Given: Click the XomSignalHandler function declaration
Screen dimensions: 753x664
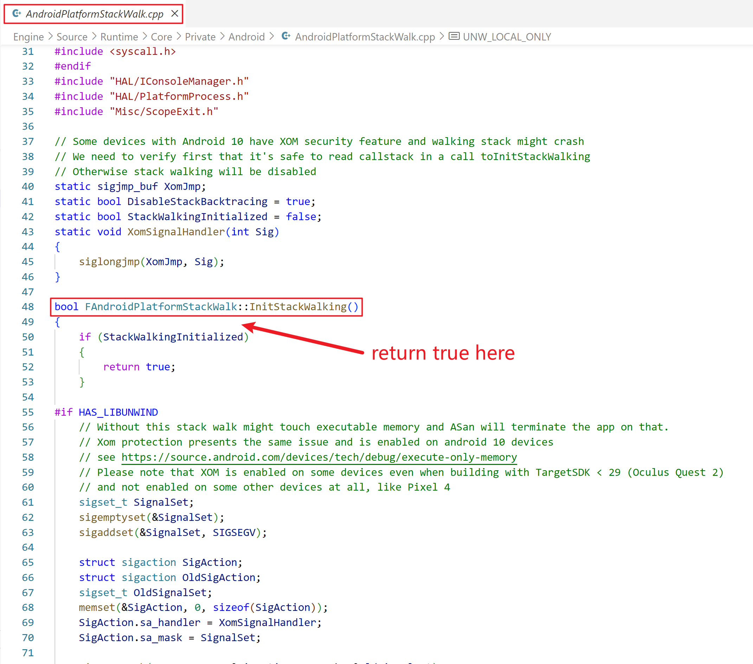Looking at the screenshot, I should 176,232.
